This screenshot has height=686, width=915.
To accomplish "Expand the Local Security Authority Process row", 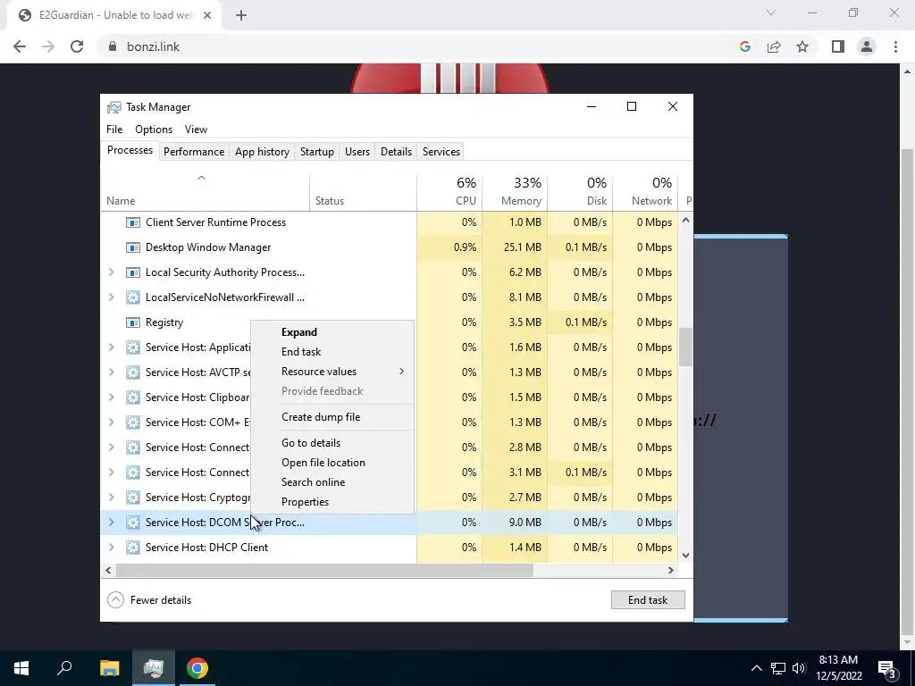I will (x=112, y=272).
